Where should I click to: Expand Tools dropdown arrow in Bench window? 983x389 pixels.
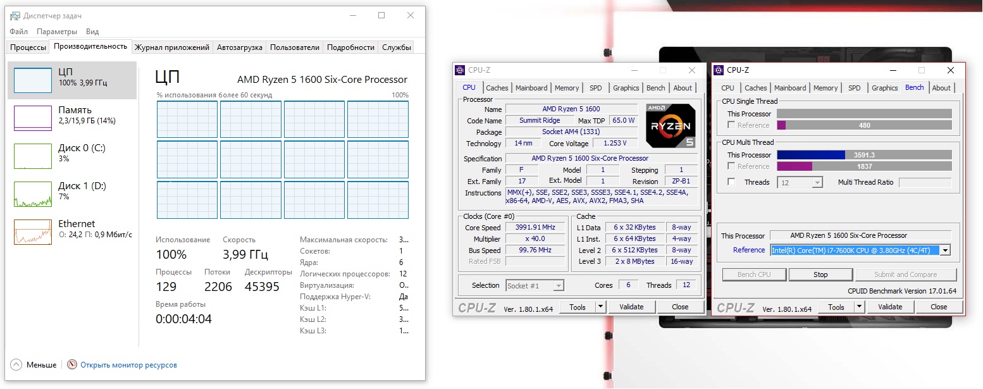coord(860,307)
